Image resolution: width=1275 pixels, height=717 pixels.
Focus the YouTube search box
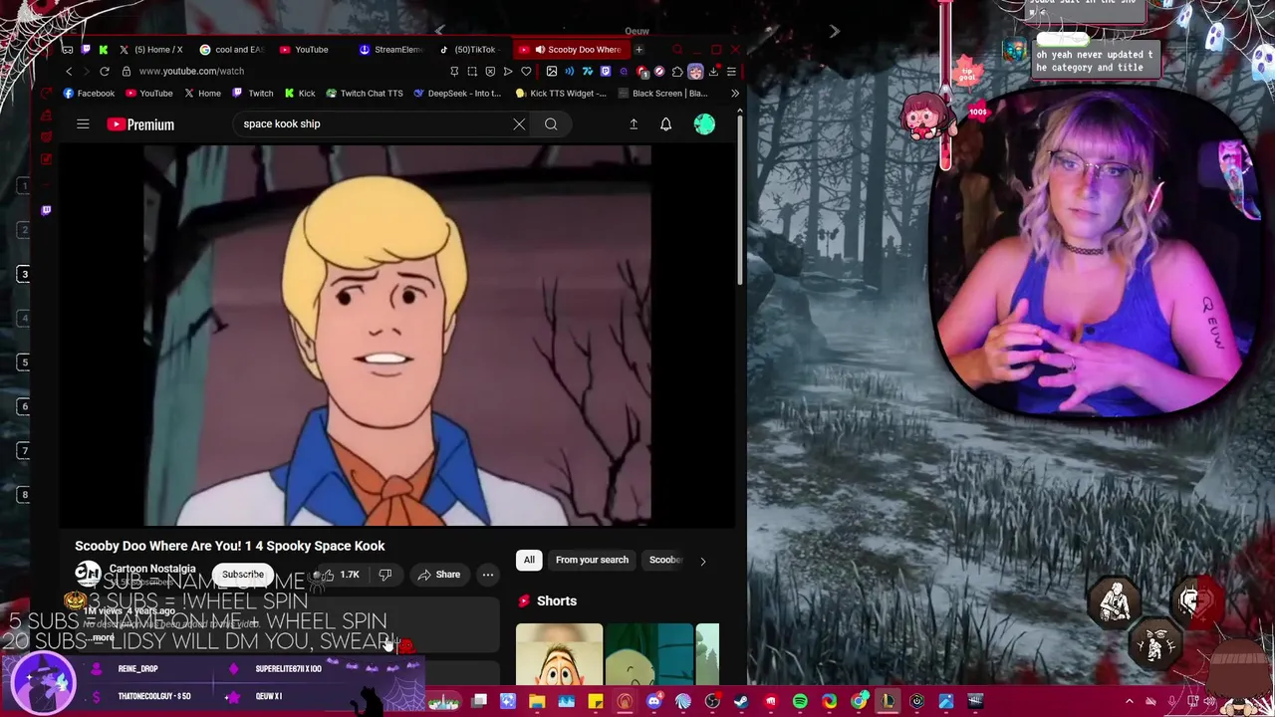point(374,124)
